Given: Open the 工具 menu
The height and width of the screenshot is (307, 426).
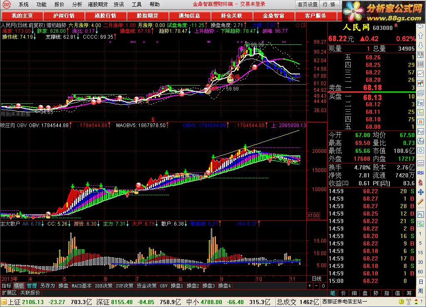Looking at the screenshot, I should click(136, 4).
